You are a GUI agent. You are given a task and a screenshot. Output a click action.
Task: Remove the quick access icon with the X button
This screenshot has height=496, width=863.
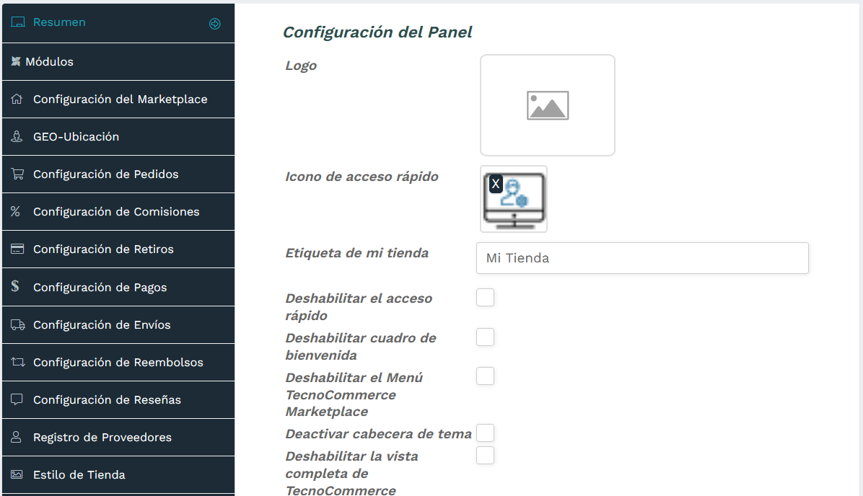(495, 184)
